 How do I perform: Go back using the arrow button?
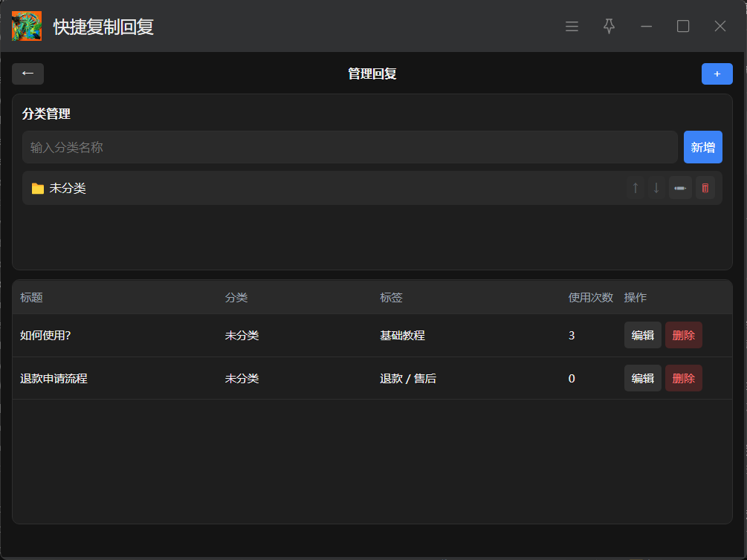28,74
